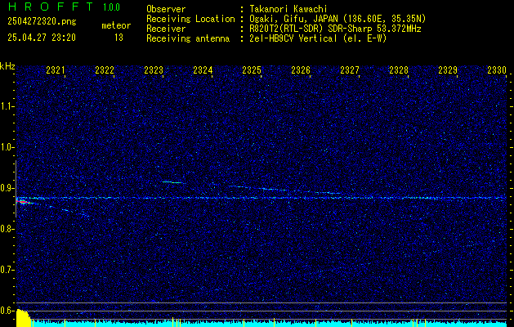
Task: Click the 0.8 frequency axis label
Action: coord(7,229)
